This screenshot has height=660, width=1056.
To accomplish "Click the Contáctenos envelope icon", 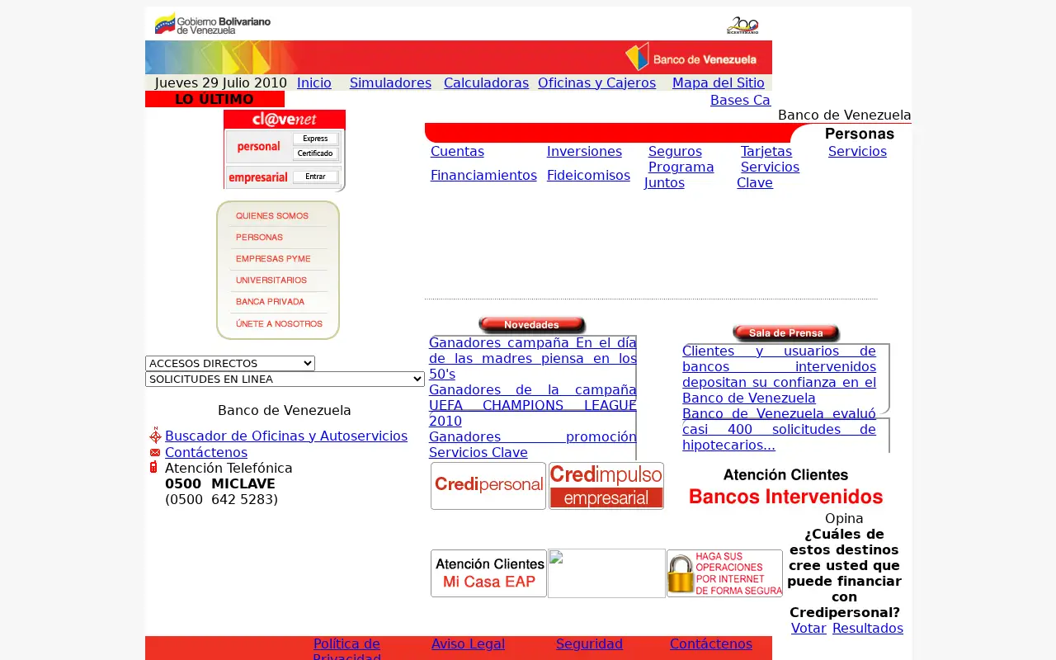I will click(x=155, y=452).
